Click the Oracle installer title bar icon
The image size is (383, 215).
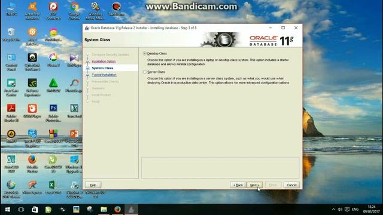87,28
